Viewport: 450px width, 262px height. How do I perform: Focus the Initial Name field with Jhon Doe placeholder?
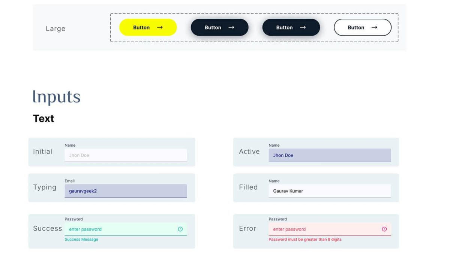click(126, 155)
